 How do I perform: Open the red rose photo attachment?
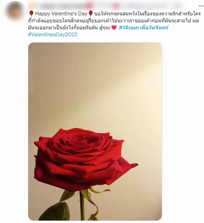point(95,131)
